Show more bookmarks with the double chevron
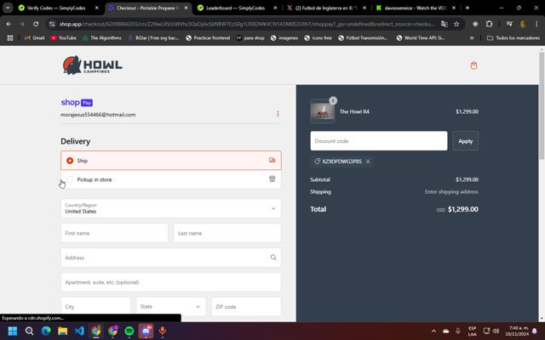This screenshot has width=545, height=340. (x=472, y=37)
